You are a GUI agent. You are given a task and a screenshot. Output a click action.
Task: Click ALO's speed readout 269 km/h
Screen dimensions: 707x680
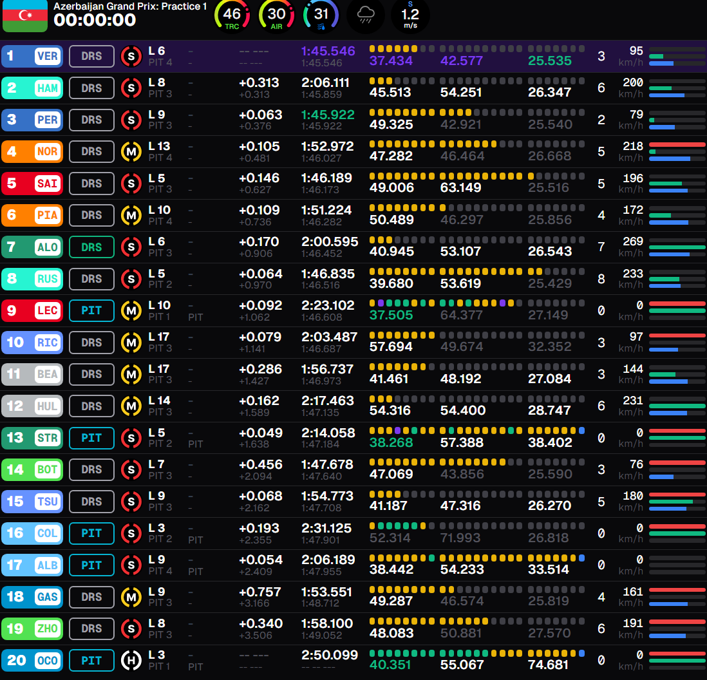pyautogui.click(x=632, y=247)
